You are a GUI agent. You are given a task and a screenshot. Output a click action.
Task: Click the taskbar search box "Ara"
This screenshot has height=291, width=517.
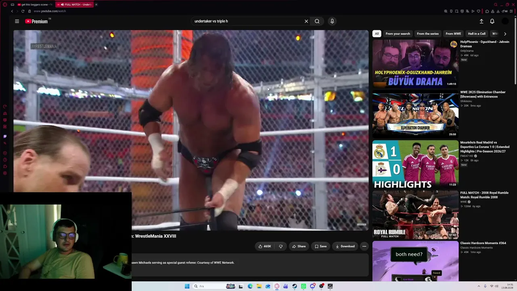(x=215, y=286)
